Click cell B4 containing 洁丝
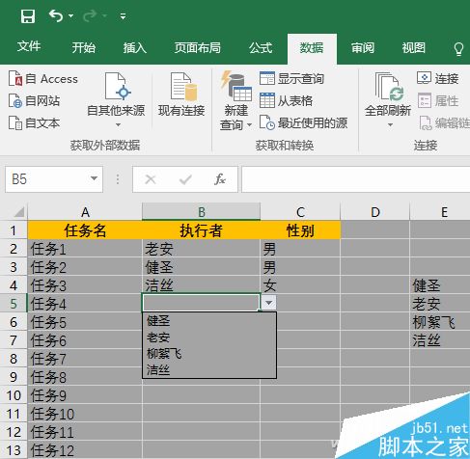The image size is (470, 459). click(201, 285)
